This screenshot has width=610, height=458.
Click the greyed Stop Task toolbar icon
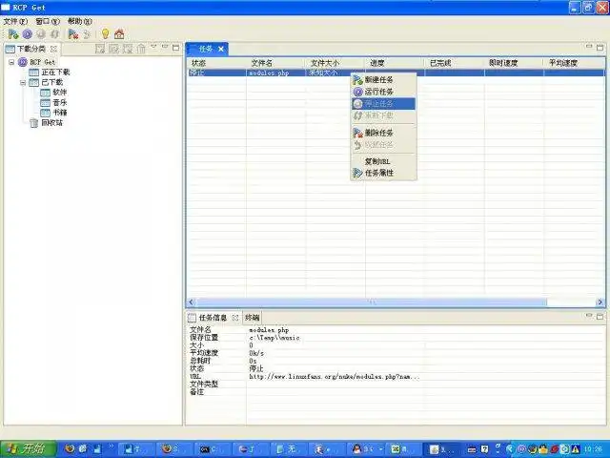41,34
